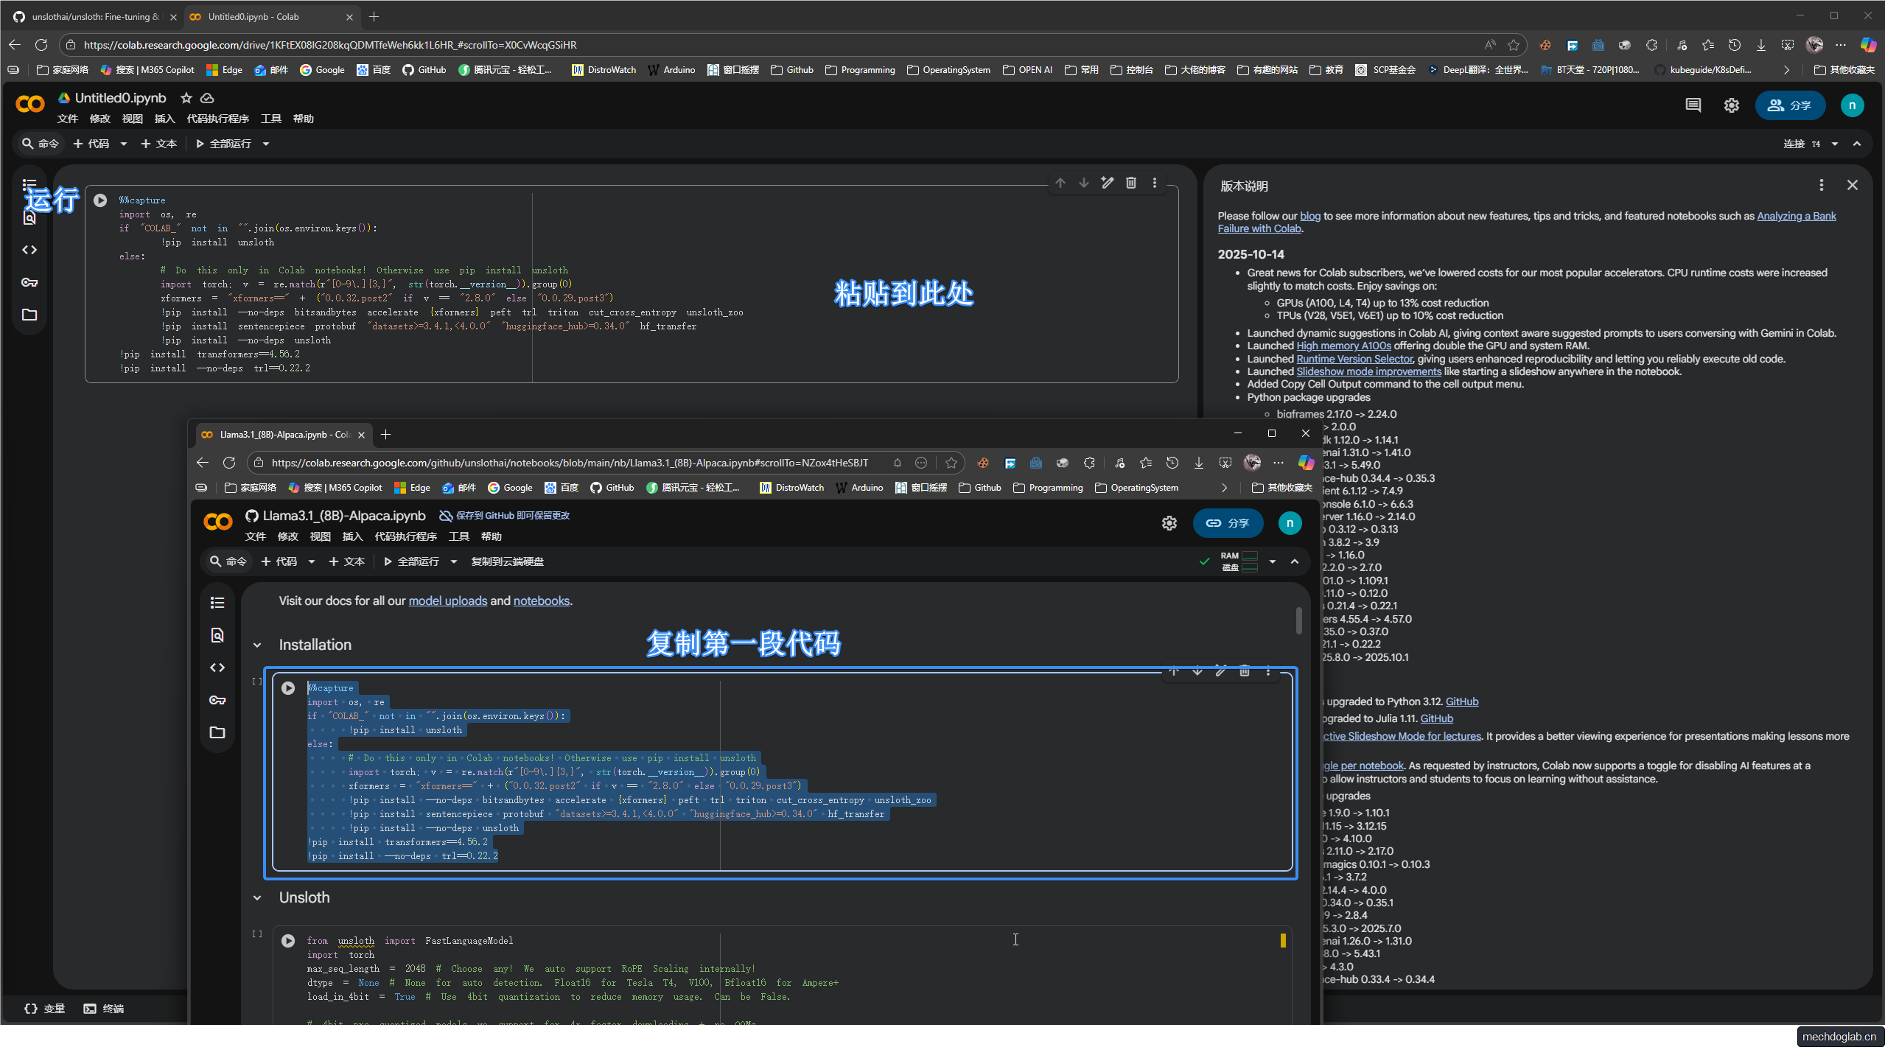Image resolution: width=1885 pixels, height=1047 pixels.
Task: Open the code snippets icon in Llama3.1 sidebar
Action: [x=217, y=668]
